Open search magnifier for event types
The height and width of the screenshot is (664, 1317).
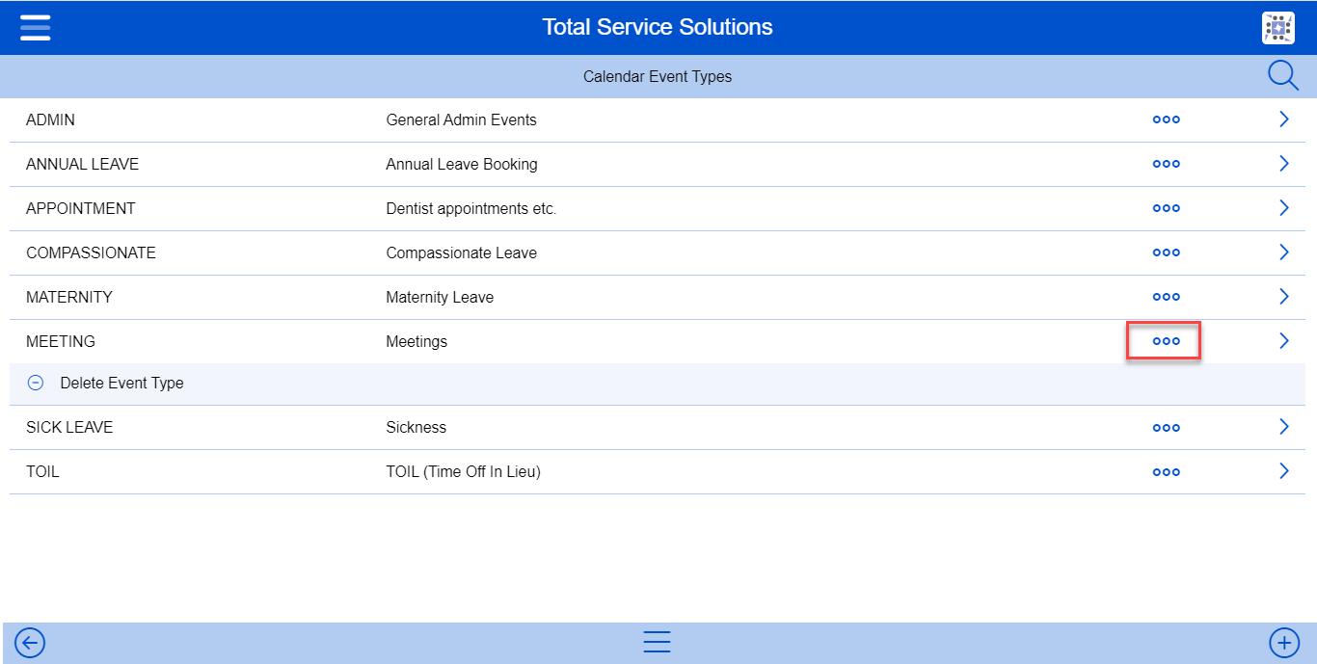pos(1282,75)
